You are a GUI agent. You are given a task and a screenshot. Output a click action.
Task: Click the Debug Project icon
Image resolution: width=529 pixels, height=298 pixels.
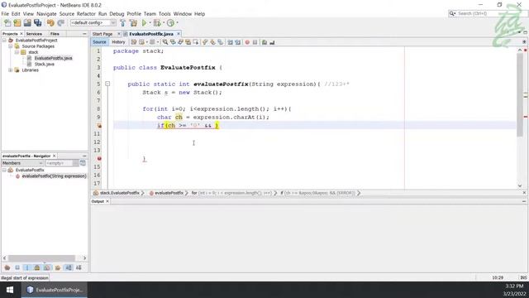point(157,22)
